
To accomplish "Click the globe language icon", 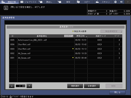I will click(115, 2).
